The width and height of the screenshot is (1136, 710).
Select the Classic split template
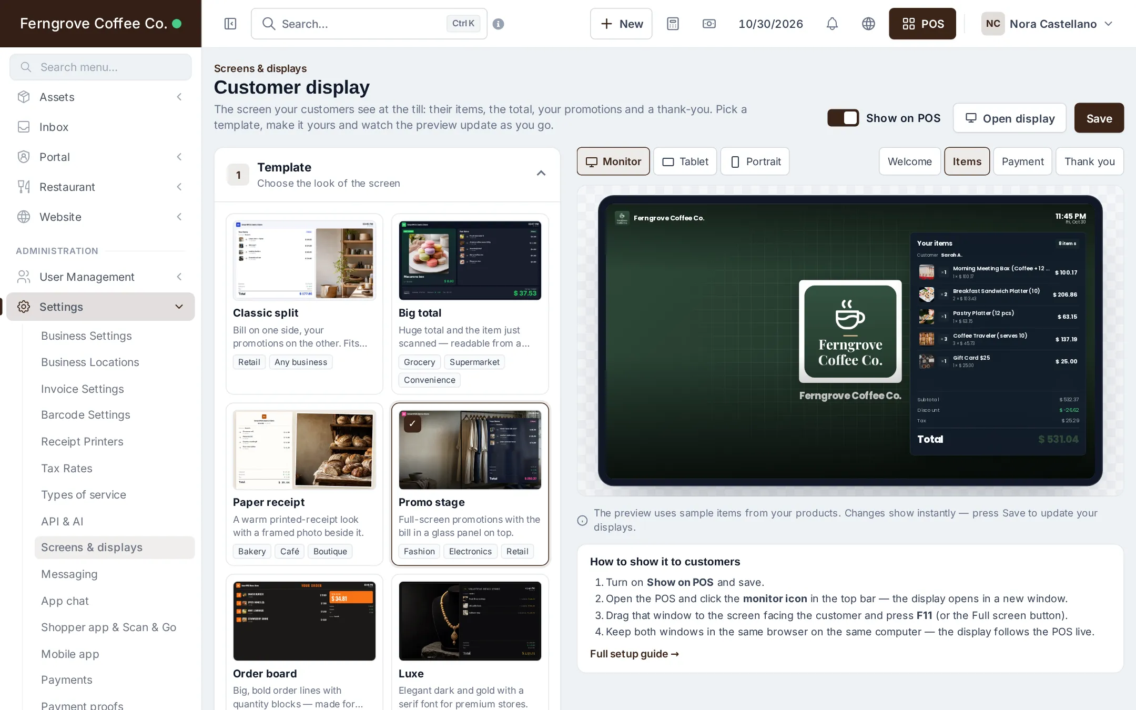304,304
